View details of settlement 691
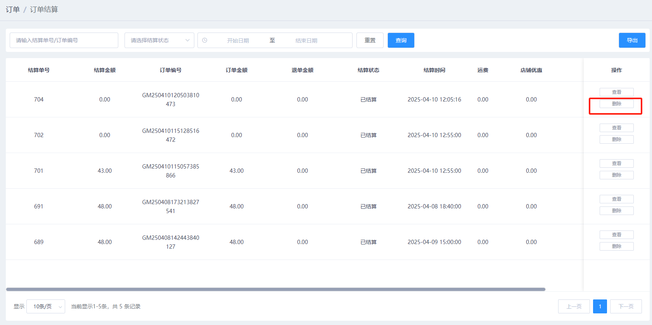The image size is (652, 325). click(616, 199)
